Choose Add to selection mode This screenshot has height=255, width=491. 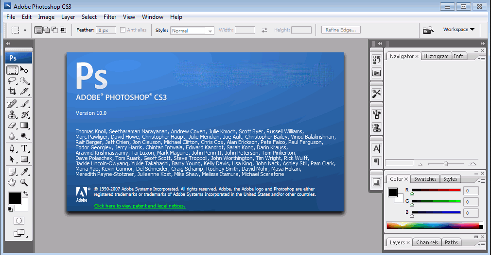tap(46, 30)
